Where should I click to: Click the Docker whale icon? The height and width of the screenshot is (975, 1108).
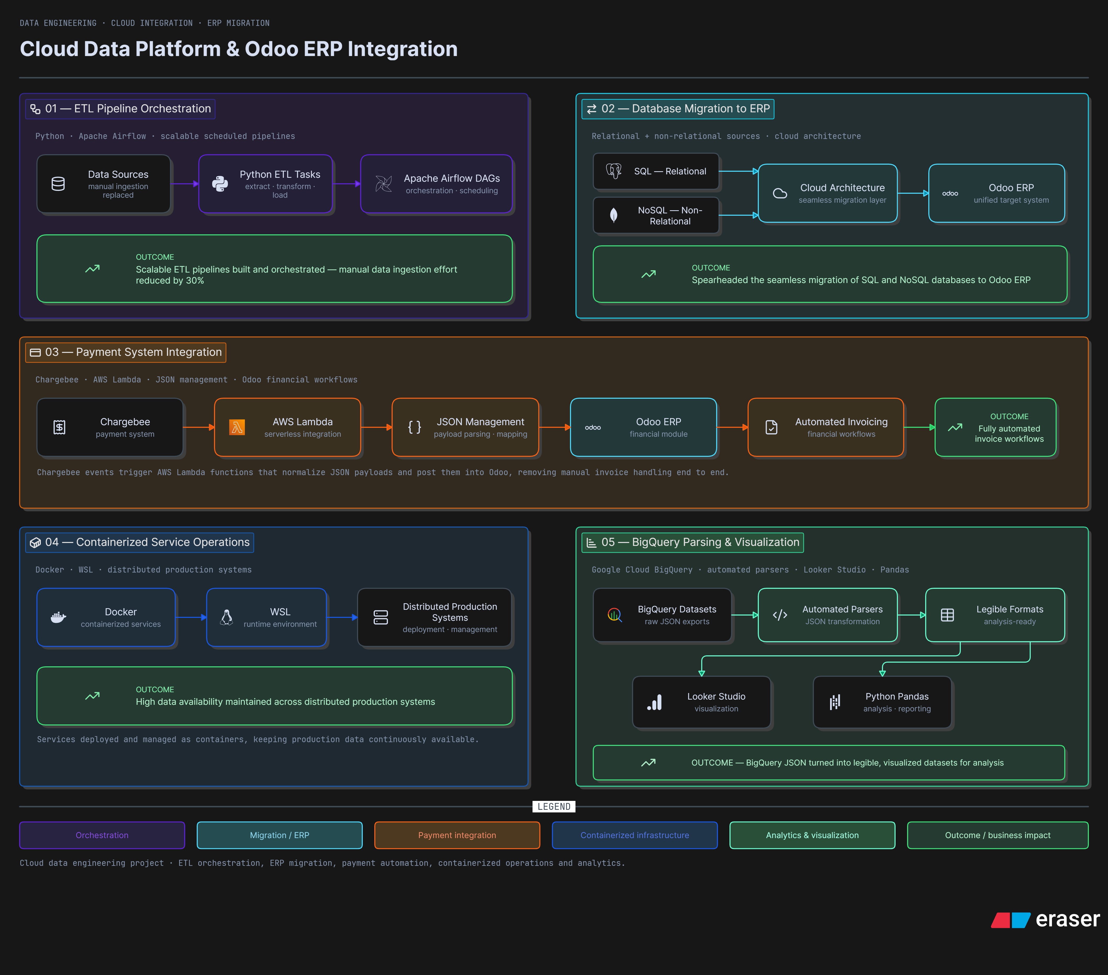coord(59,617)
